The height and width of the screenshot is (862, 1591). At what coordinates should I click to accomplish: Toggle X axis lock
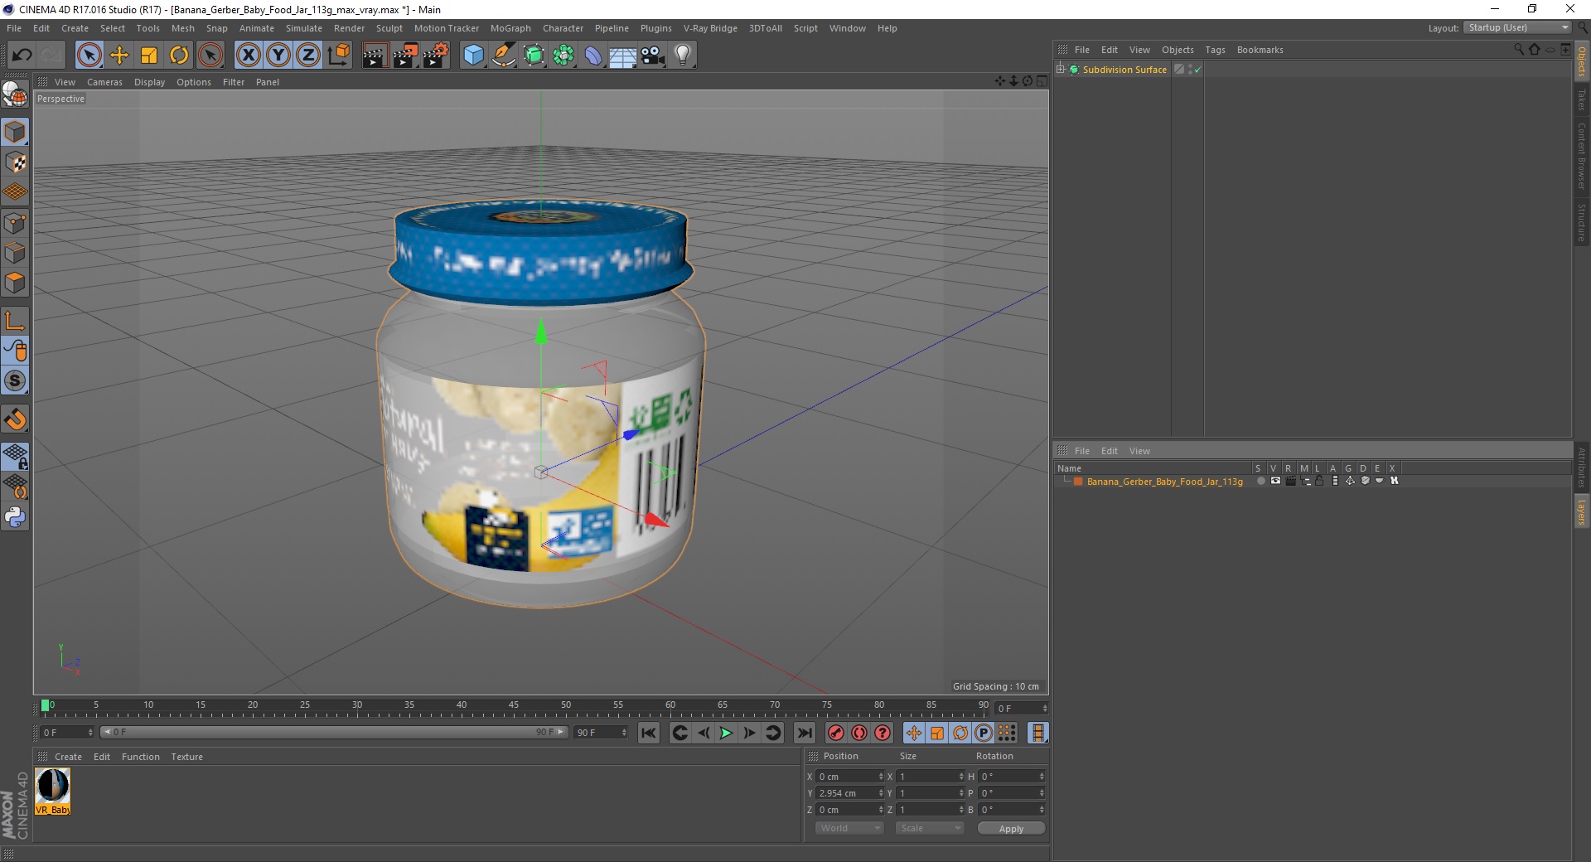click(248, 56)
